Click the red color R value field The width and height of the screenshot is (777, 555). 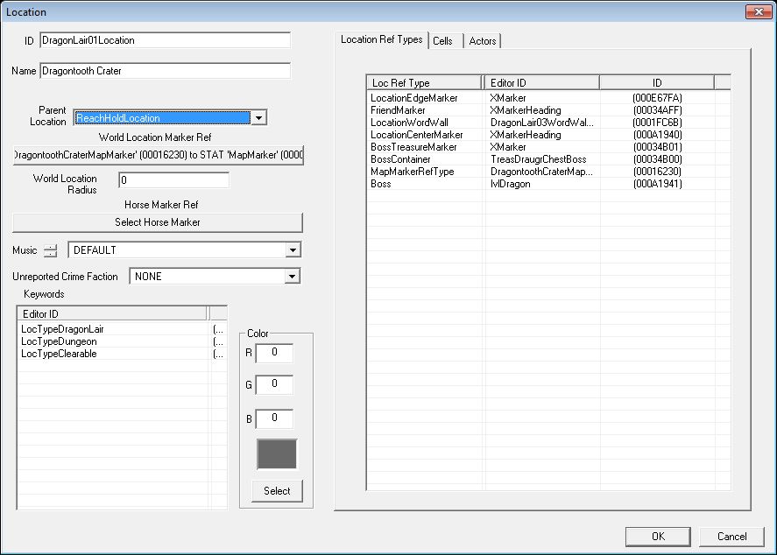[x=274, y=353]
